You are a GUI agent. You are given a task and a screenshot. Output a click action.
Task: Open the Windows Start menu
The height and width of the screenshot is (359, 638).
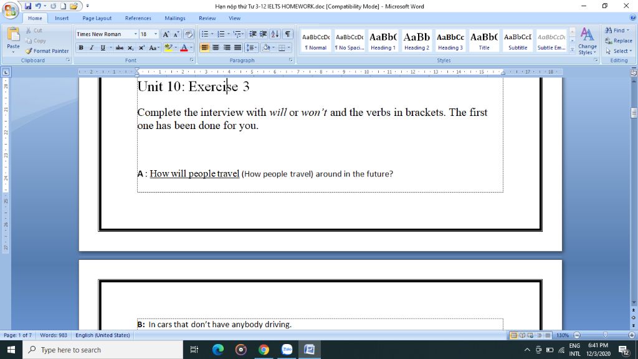point(11,350)
